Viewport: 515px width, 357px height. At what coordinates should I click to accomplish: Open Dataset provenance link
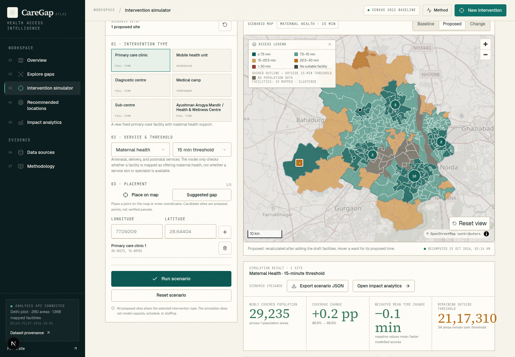[30, 333]
